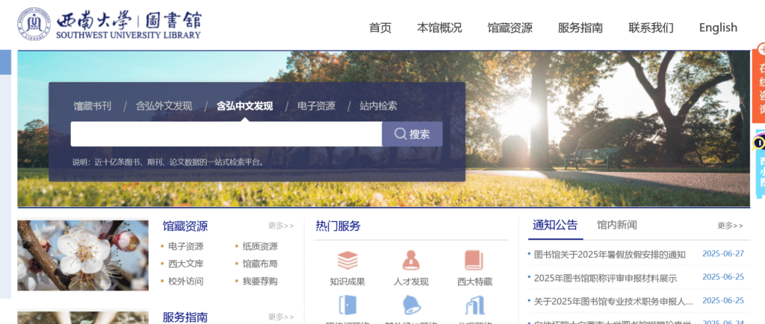The height and width of the screenshot is (324, 765).
Task: Open the 知识成果 service icon
Action: 347,261
